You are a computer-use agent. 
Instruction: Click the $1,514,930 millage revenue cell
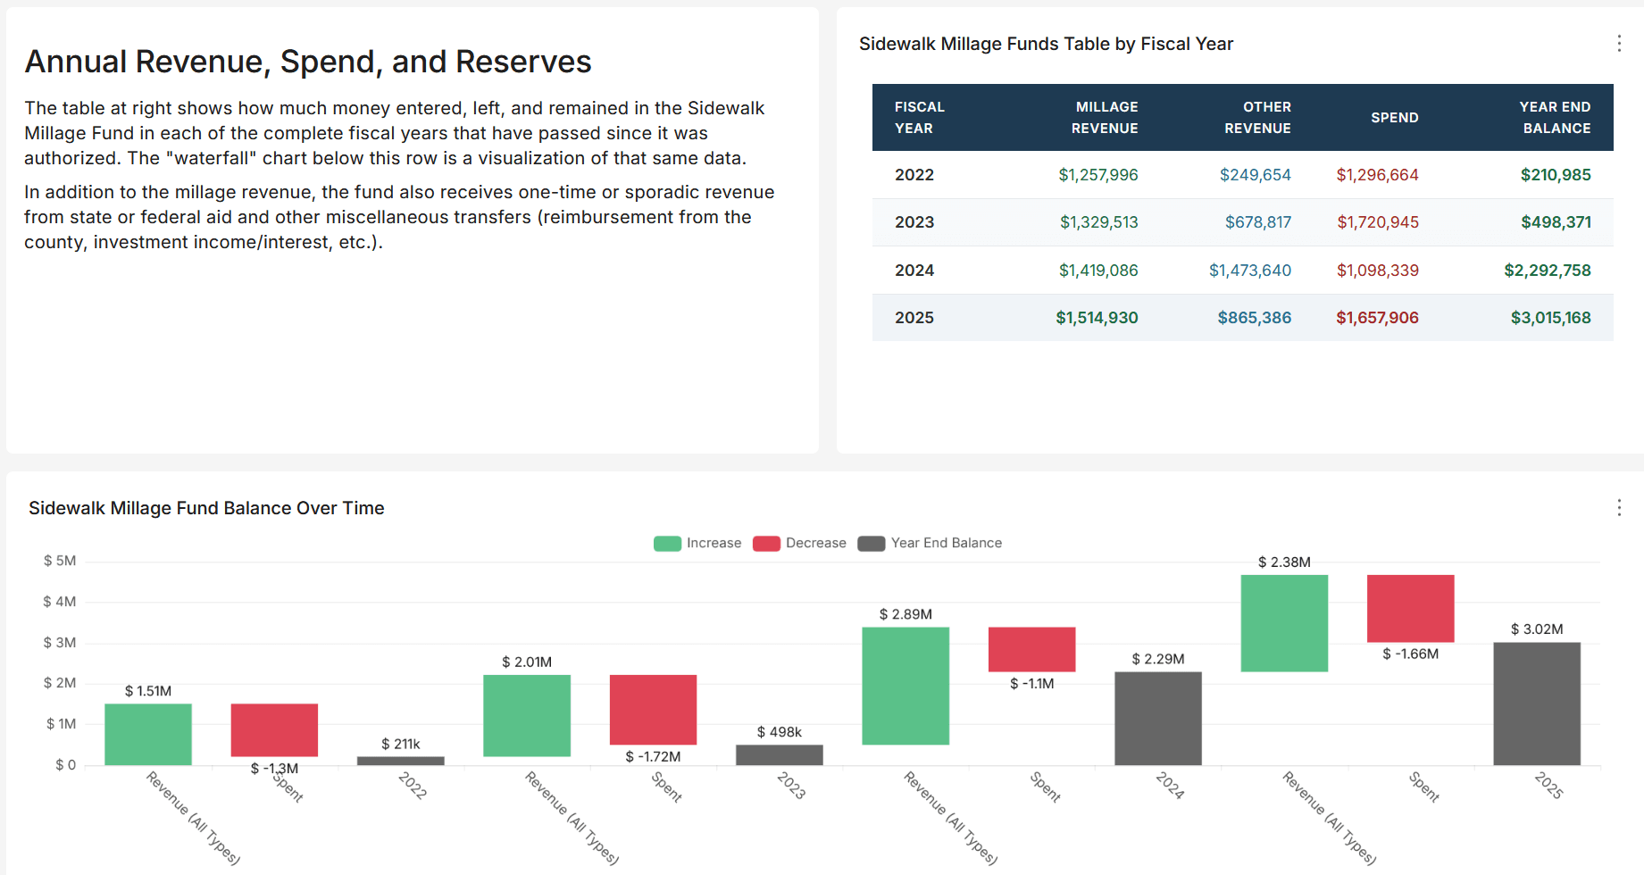point(1097,318)
